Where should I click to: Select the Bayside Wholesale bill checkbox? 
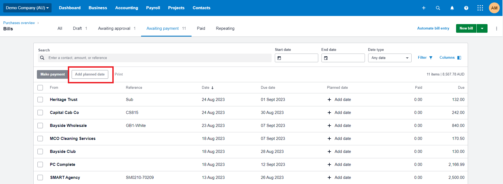[40, 126]
